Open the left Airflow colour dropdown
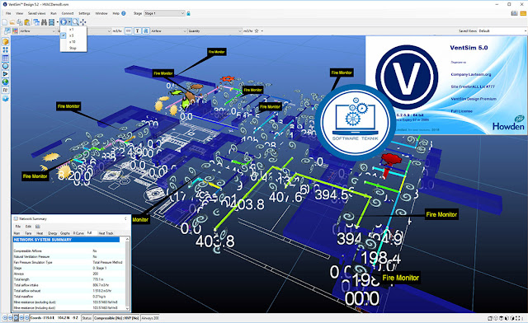This screenshot has height=323, width=528. point(37,31)
